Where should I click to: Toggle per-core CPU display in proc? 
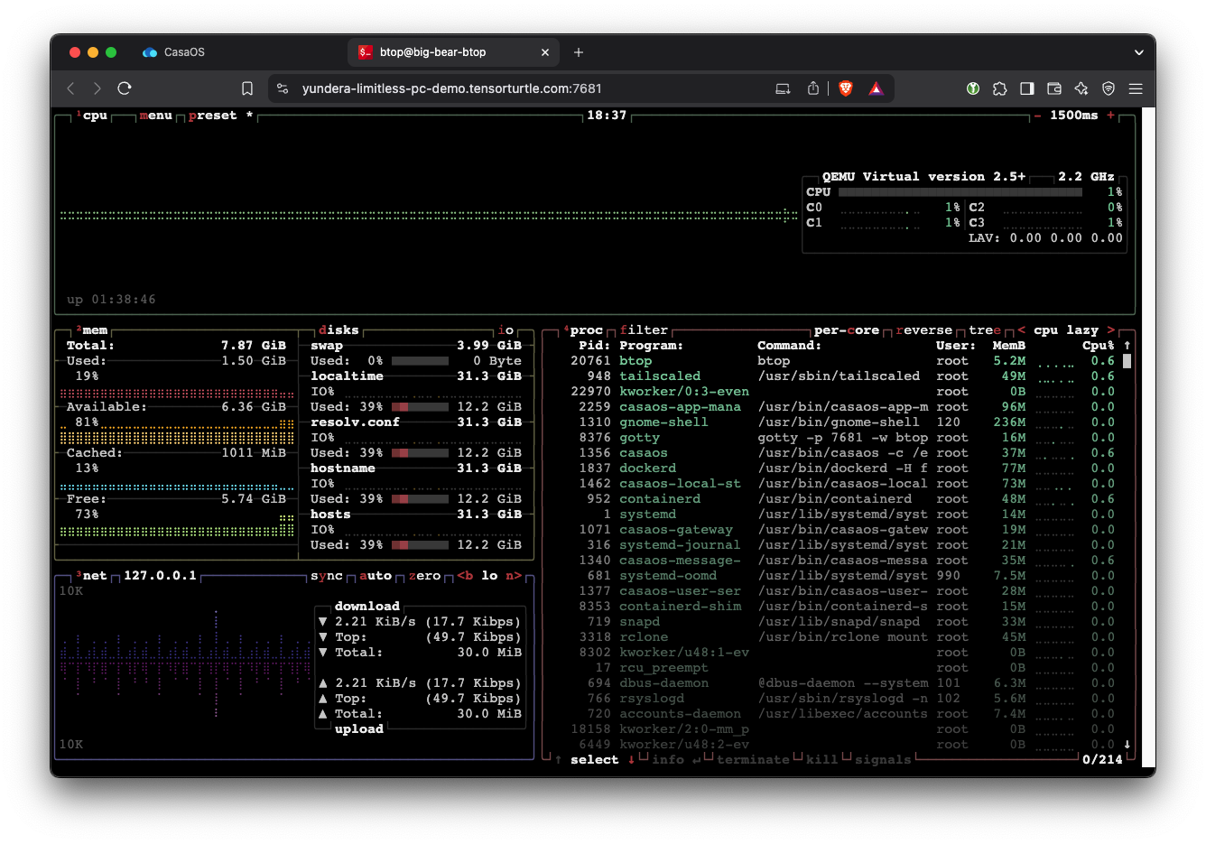(846, 330)
